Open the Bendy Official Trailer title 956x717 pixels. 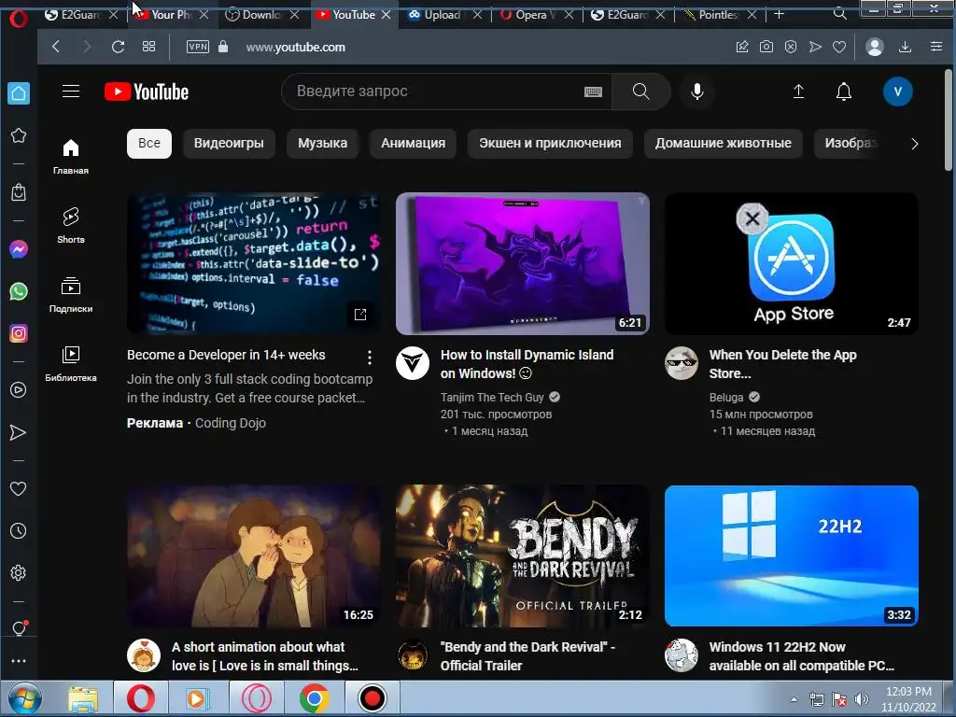(528, 656)
